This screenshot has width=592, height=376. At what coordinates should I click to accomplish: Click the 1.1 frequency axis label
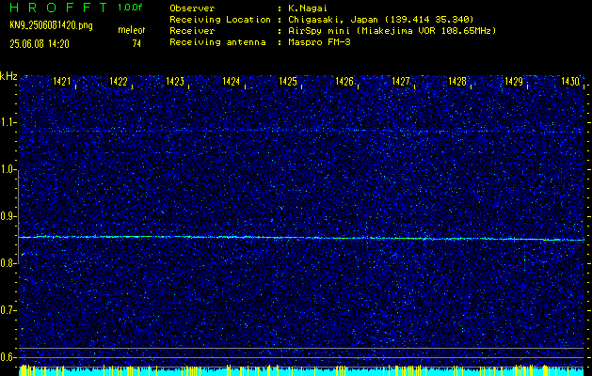tap(8, 122)
